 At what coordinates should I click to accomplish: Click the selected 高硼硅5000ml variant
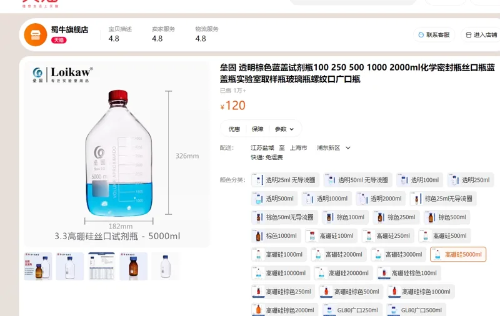tap(458, 255)
